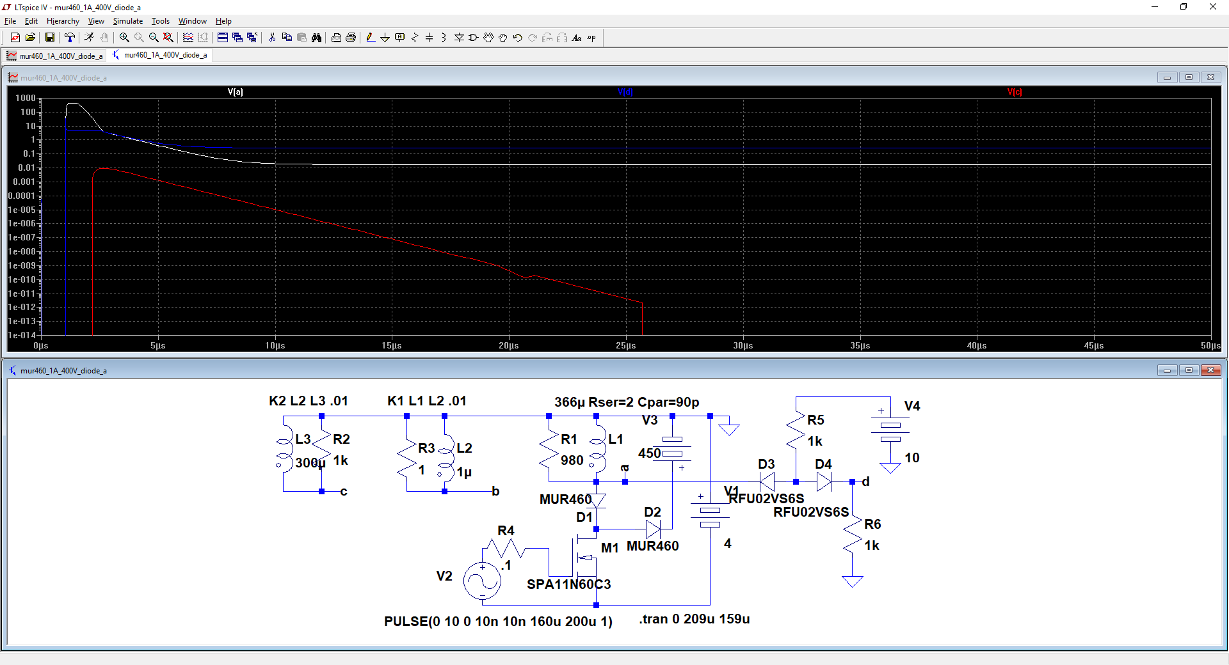Viewport: 1229px width, 665px height.
Task: Click the .tran 0 209u 159u directive
Action: pyautogui.click(x=694, y=619)
